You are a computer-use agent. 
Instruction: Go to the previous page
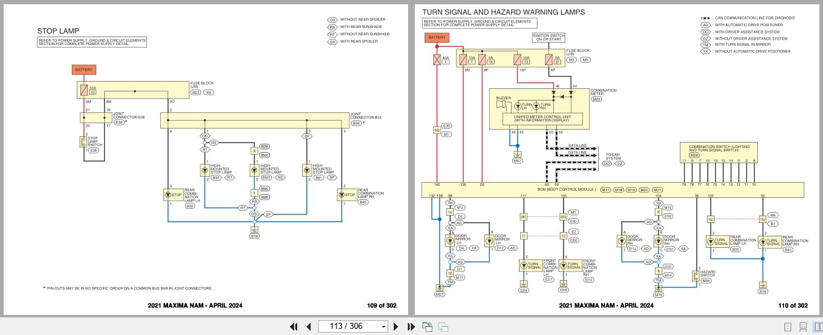(308, 326)
